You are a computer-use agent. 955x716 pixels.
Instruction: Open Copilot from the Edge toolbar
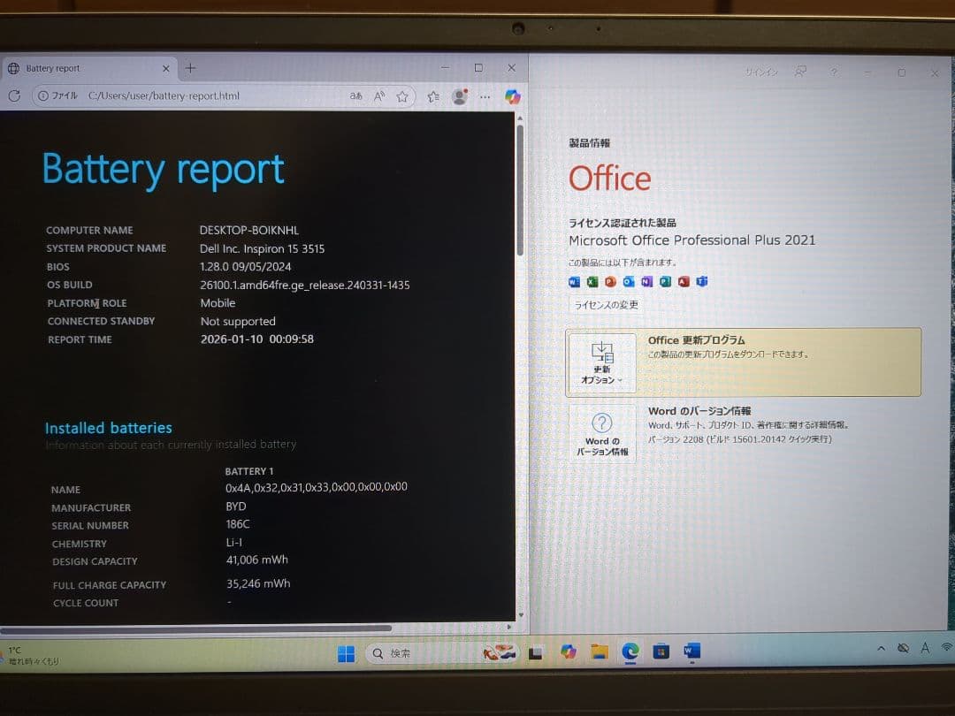[512, 97]
